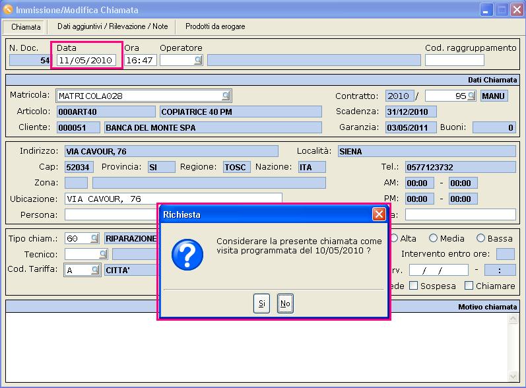Click the application icon in title bar
The height and width of the screenshot is (388, 526).
pyautogui.click(x=8, y=9)
